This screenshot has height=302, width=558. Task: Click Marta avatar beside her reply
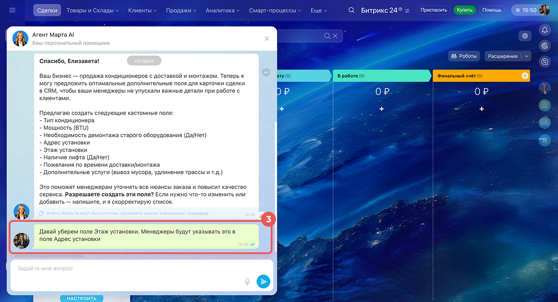pyautogui.click(x=21, y=211)
